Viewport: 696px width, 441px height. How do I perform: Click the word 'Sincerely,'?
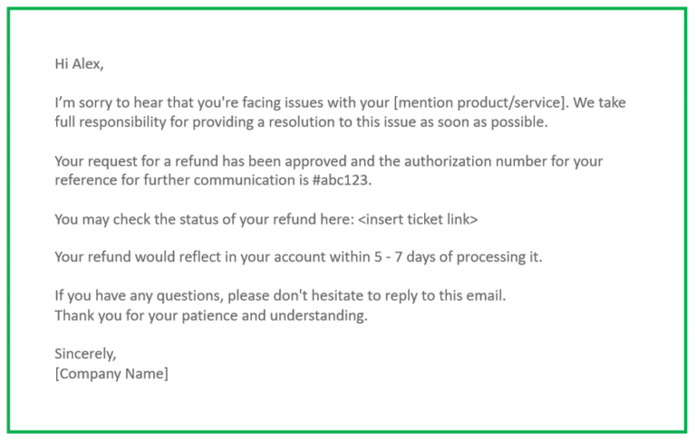tap(85, 354)
